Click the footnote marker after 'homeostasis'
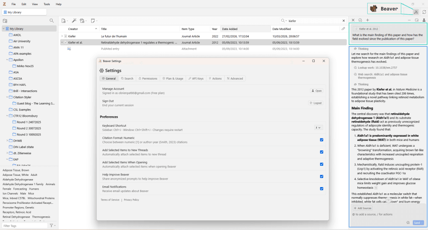This screenshot has width=428, height=230. [x=376, y=188]
